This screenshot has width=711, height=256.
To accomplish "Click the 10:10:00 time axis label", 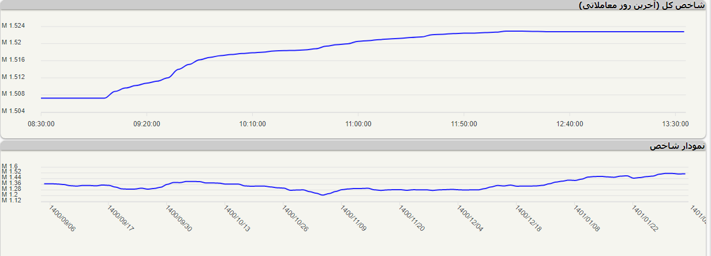I will [x=252, y=124].
